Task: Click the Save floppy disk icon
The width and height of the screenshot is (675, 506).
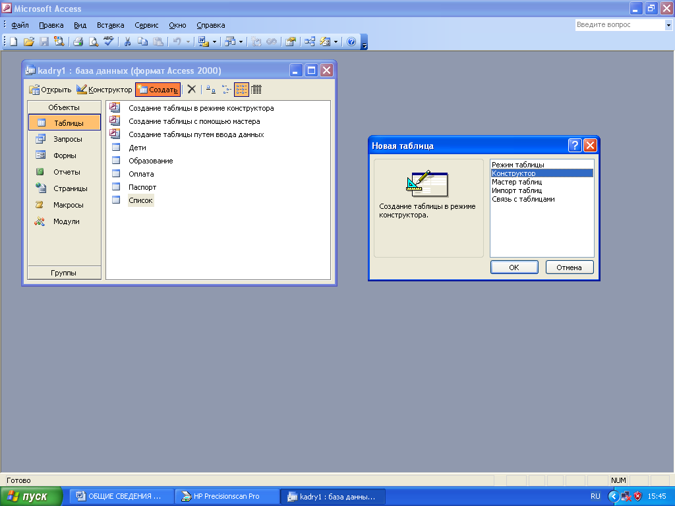Action: coord(44,42)
